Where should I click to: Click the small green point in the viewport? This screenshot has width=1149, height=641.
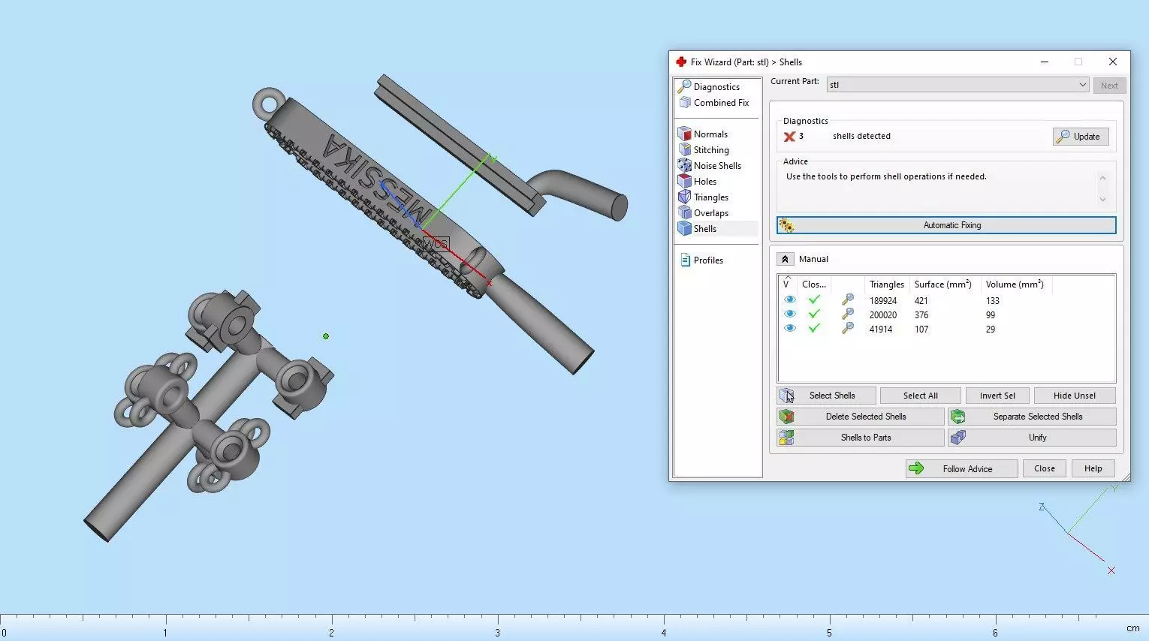[326, 336]
